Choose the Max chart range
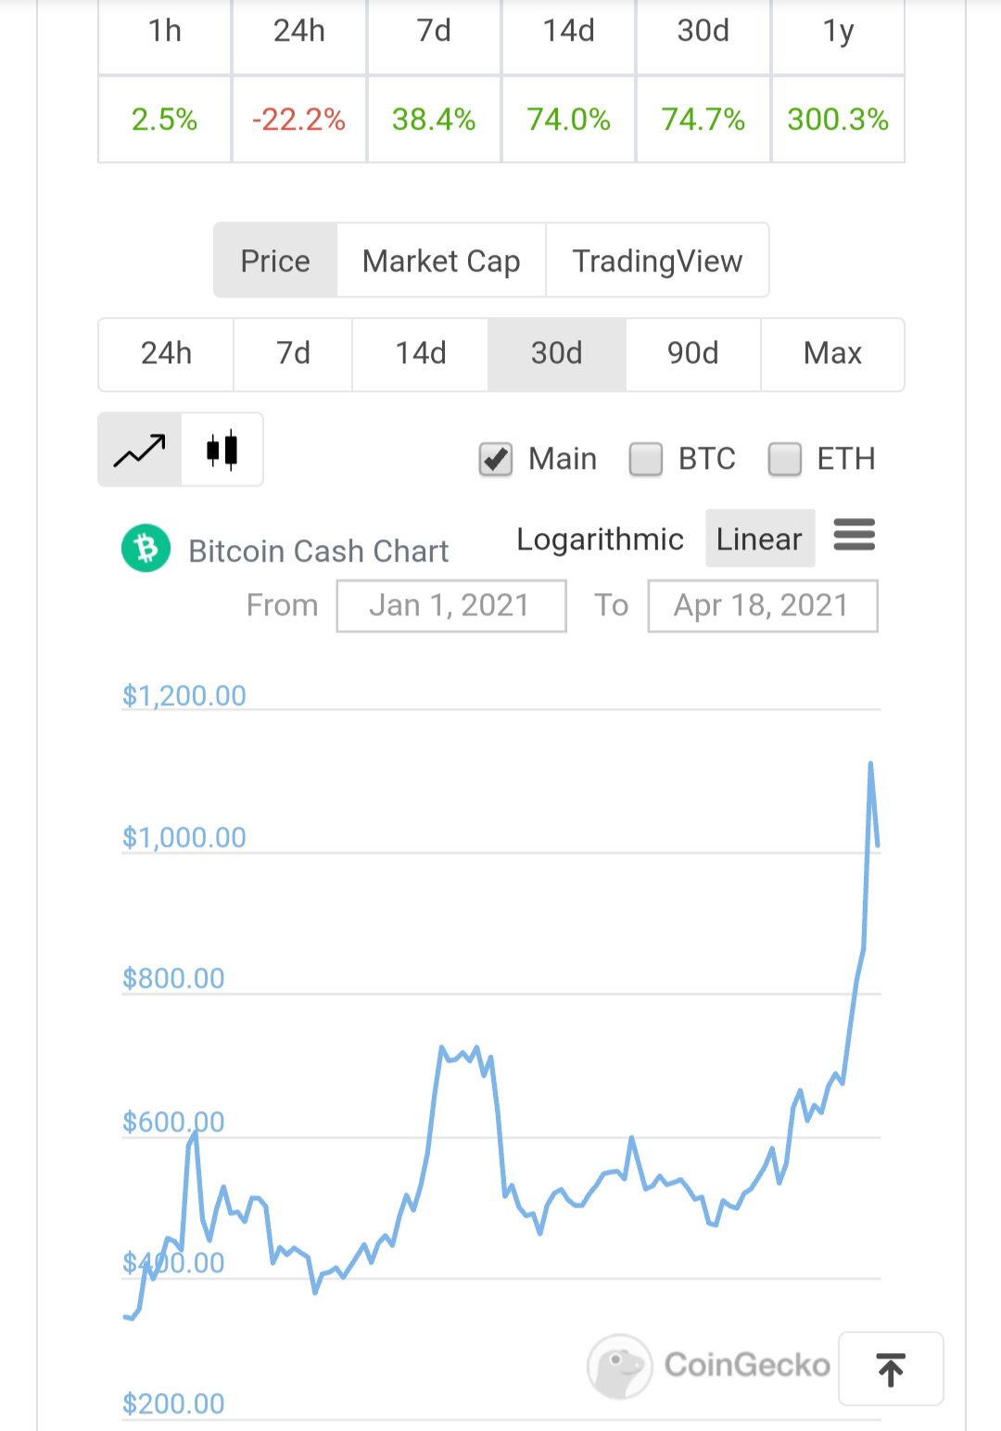Screen dimensions: 1001x1431 [832, 354]
